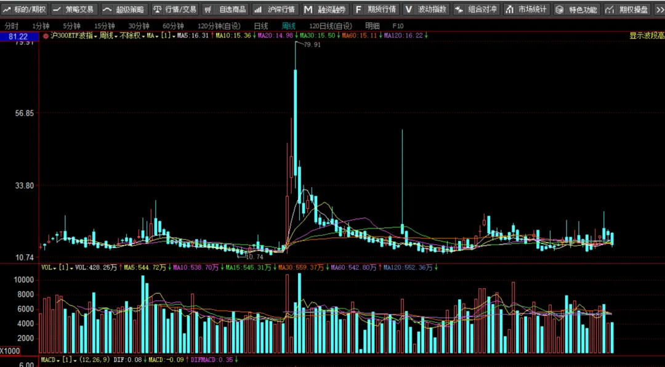Open the 融资融券 margin trading button
The image size is (665, 367).
click(325, 9)
